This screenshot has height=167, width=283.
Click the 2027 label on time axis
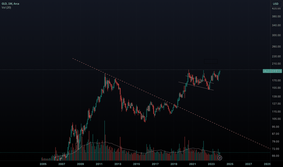(x=248, y=164)
